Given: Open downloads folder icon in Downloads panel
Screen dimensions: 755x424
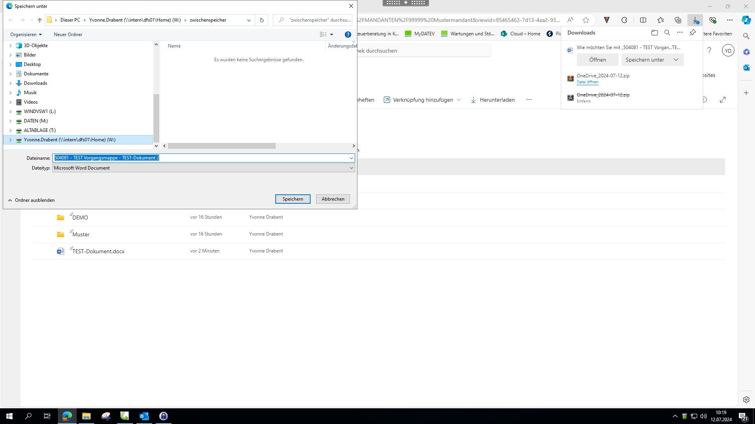Looking at the screenshot, I should 654,33.
